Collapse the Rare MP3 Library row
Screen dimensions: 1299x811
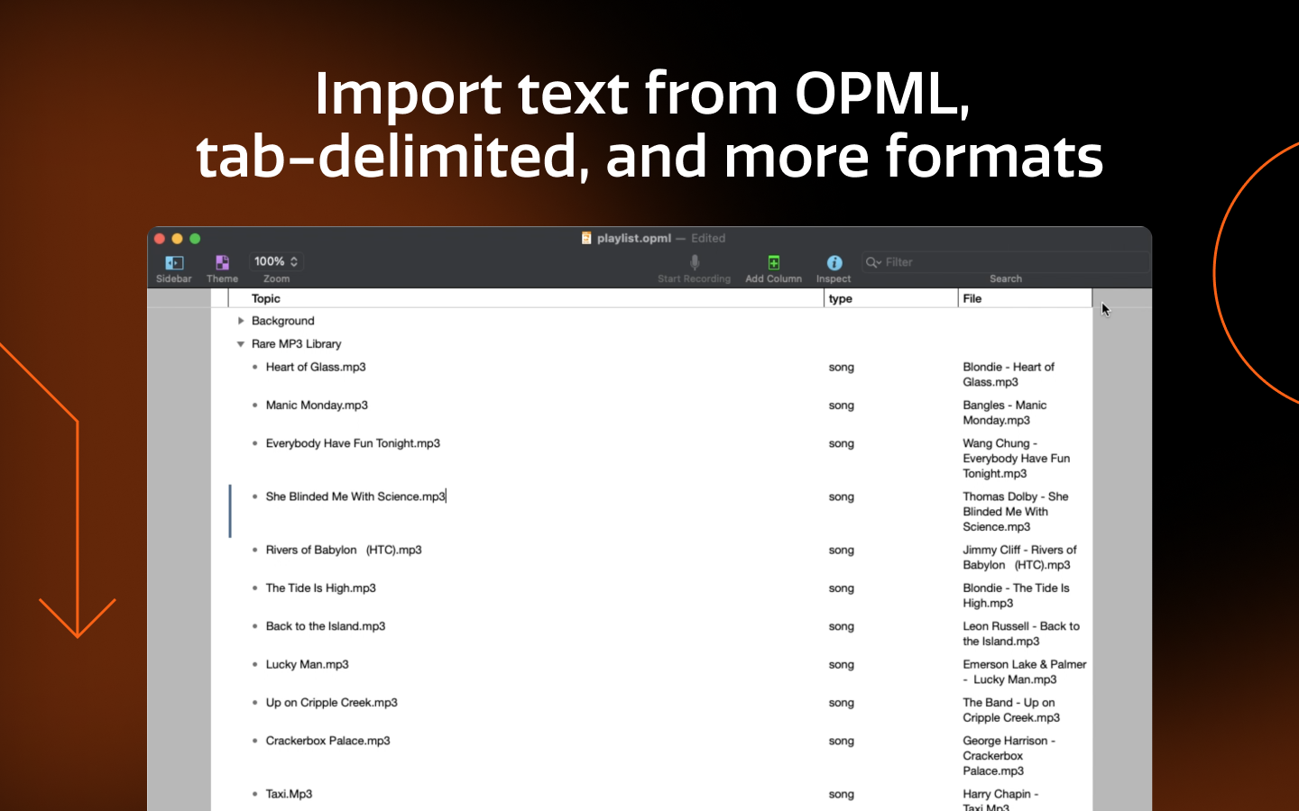click(x=241, y=344)
